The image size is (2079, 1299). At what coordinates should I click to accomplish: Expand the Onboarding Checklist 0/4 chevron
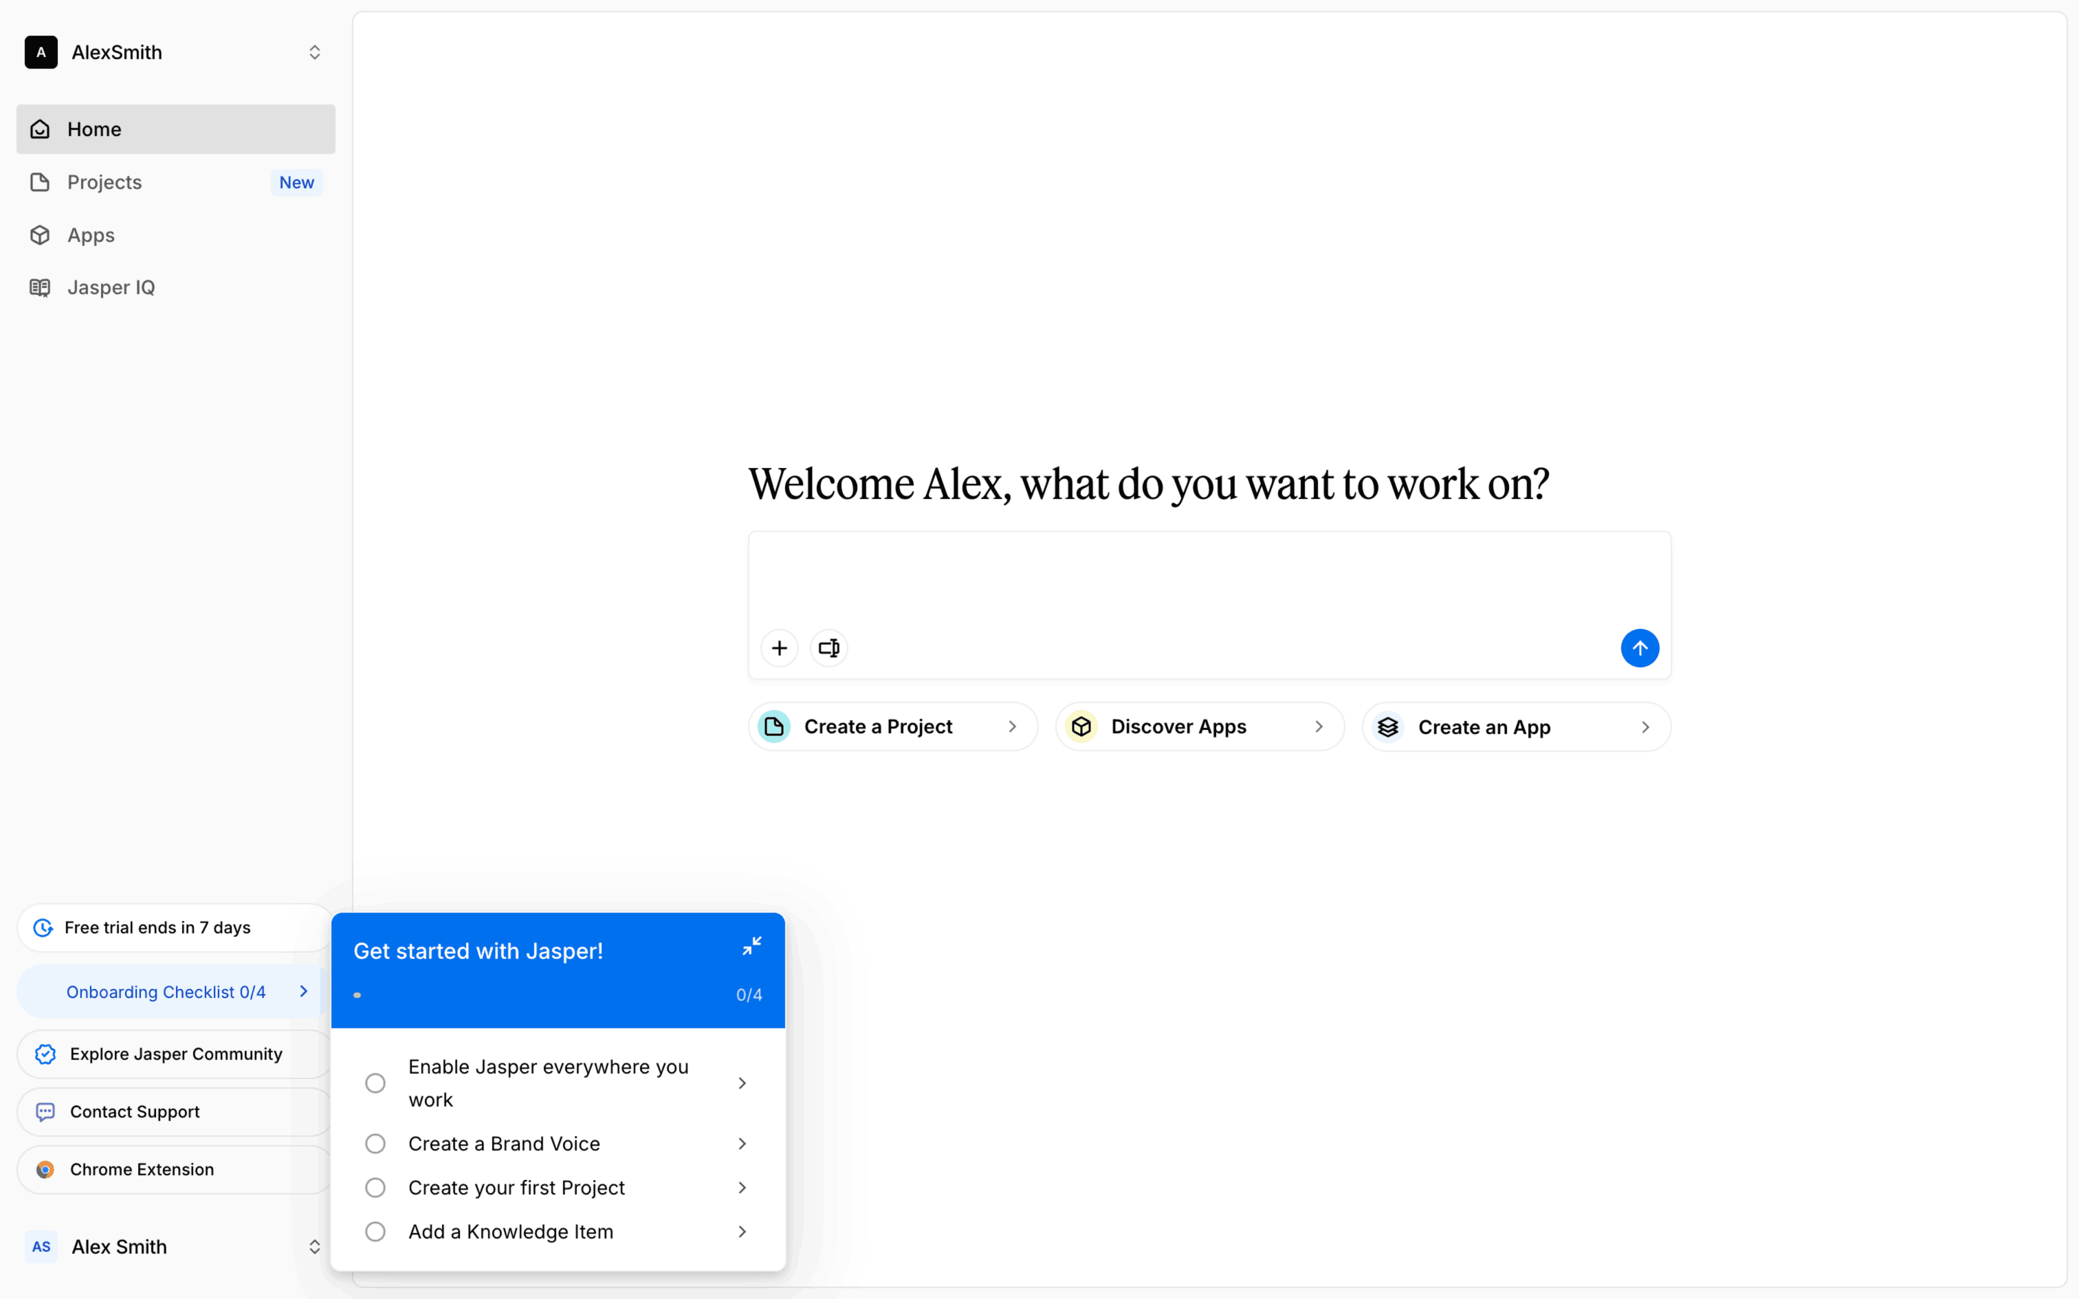click(x=303, y=991)
